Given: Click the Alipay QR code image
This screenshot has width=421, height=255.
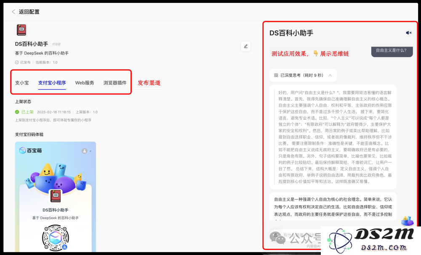Looking at the screenshot, I should pos(56,238).
